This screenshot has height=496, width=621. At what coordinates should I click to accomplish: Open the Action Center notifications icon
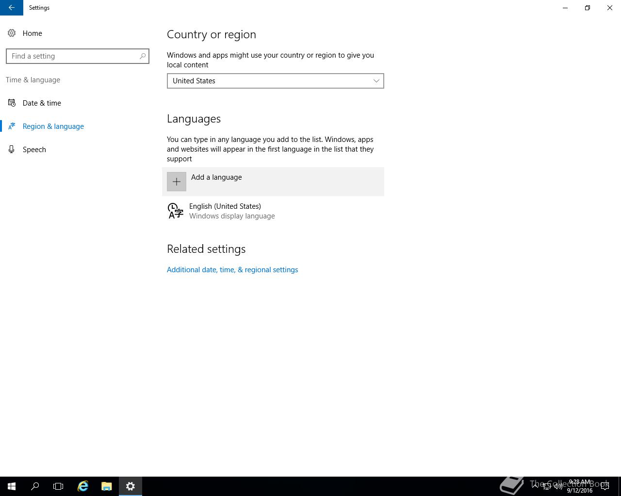point(605,486)
